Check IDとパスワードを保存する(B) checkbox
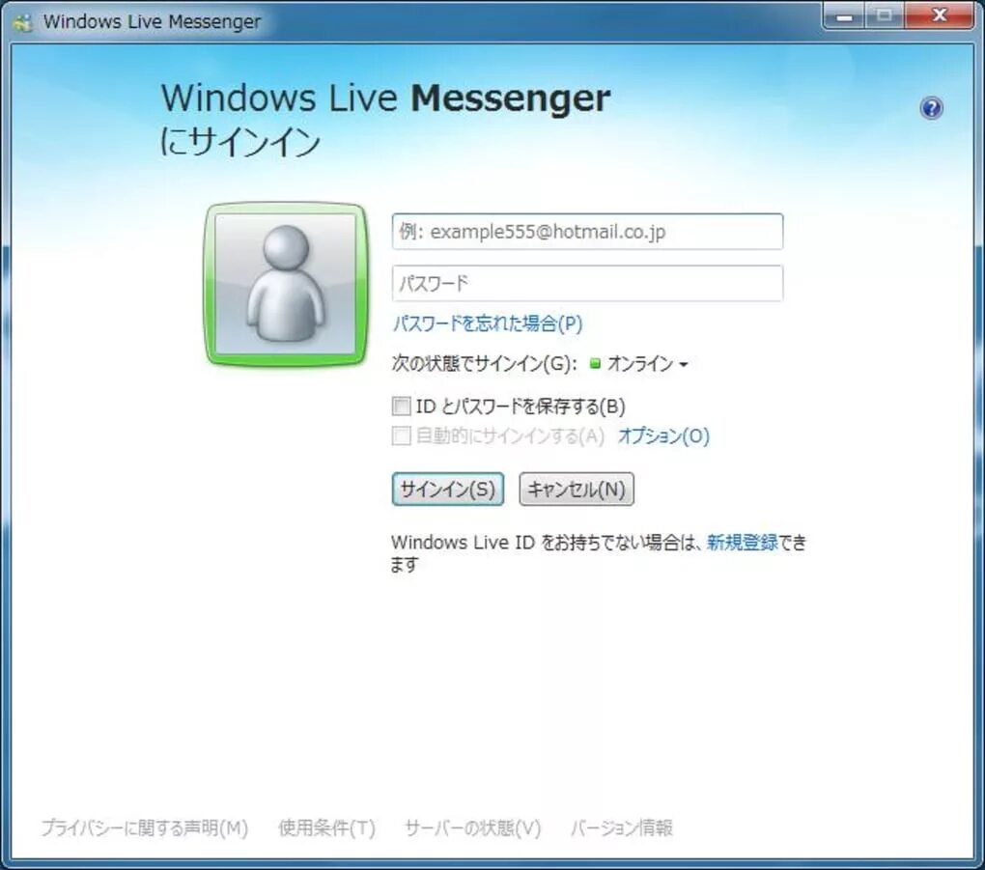The height and width of the screenshot is (870, 985). [402, 406]
